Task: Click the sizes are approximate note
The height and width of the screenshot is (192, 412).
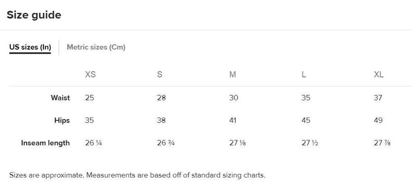Action: [x=137, y=175]
